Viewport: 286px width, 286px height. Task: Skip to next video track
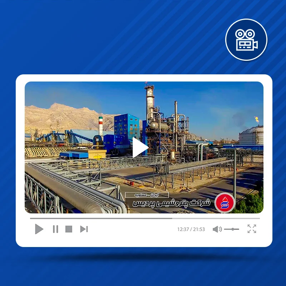pyautogui.click(x=84, y=229)
